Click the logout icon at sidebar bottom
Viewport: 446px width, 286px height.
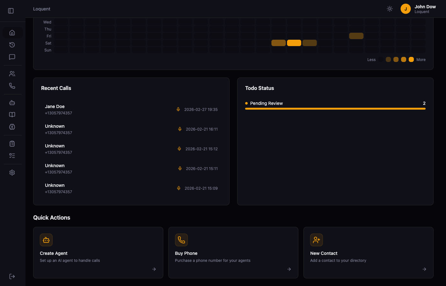coord(12,276)
